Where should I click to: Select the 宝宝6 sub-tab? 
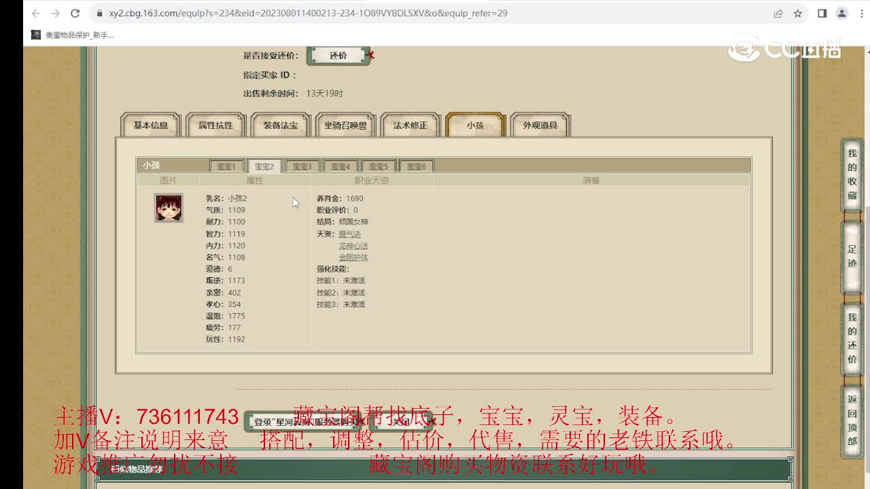click(x=417, y=166)
